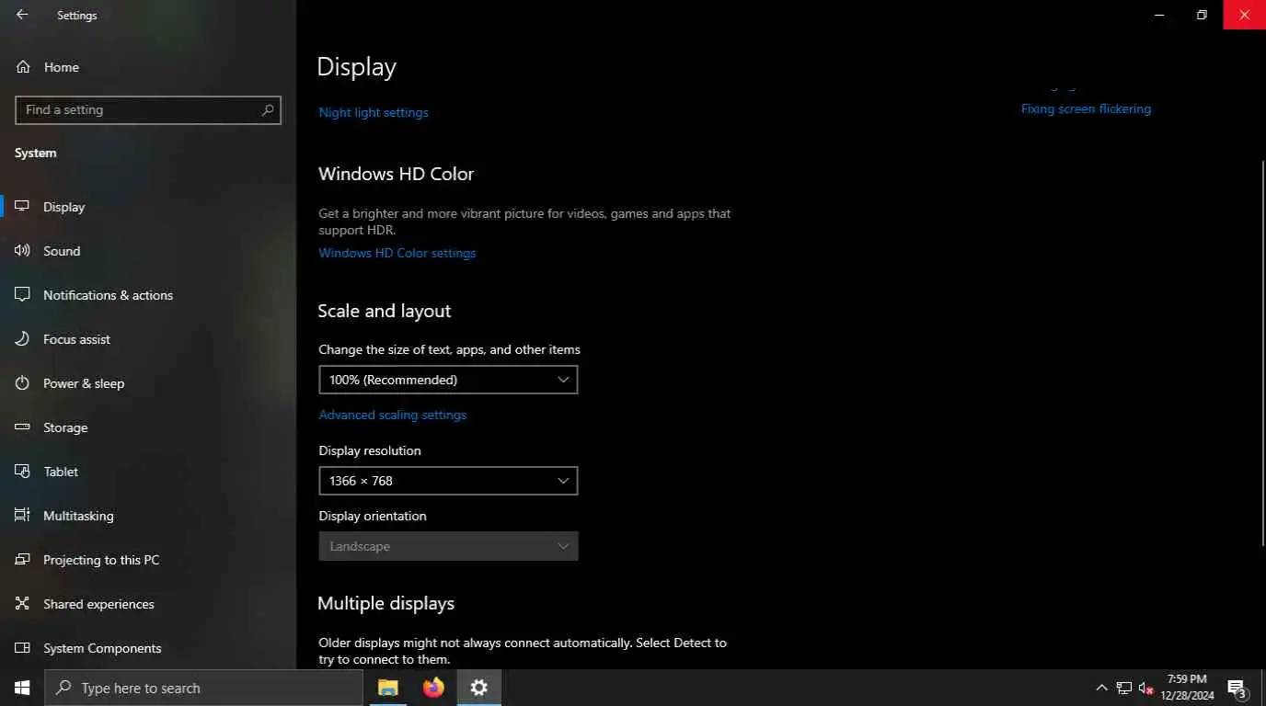Click the Notifications & actions icon
The width and height of the screenshot is (1266, 706).
pos(23,294)
